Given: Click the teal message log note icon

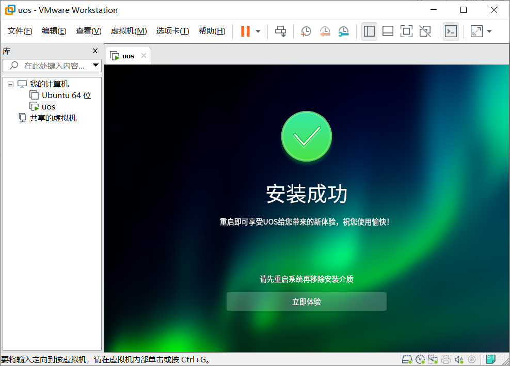Looking at the screenshot, I should [491, 359].
